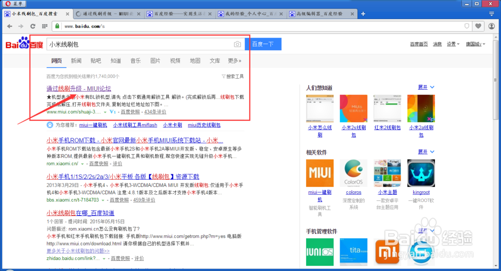501x271 pixels.
Task: Click the 百度一下 search button
Action: pyautogui.click(x=263, y=44)
